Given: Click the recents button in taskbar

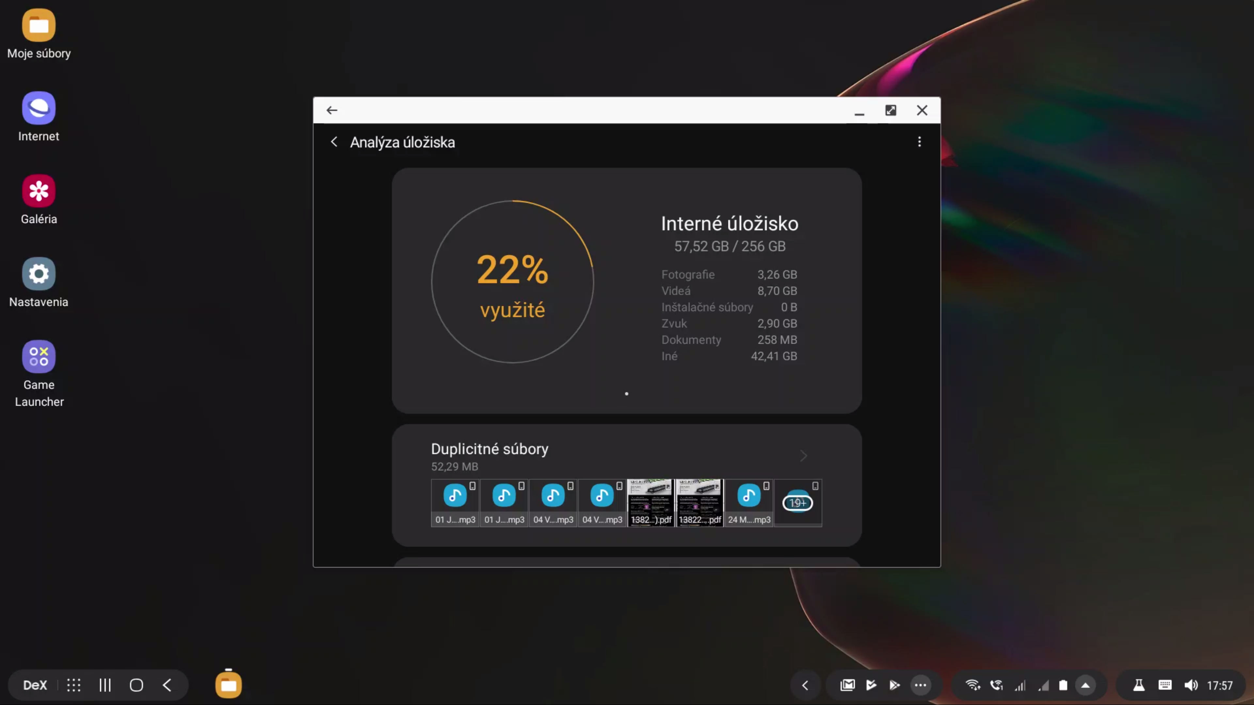Looking at the screenshot, I should click(x=105, y=685).
